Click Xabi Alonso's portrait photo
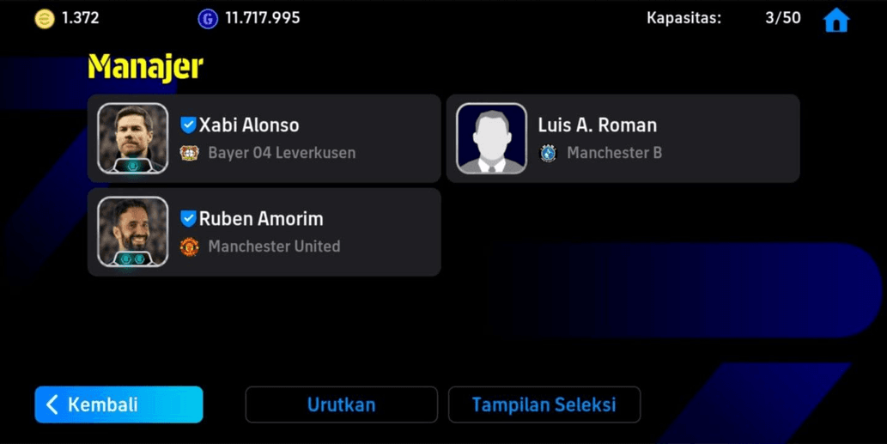Screen dimensions: 887x444 (133, 138)
